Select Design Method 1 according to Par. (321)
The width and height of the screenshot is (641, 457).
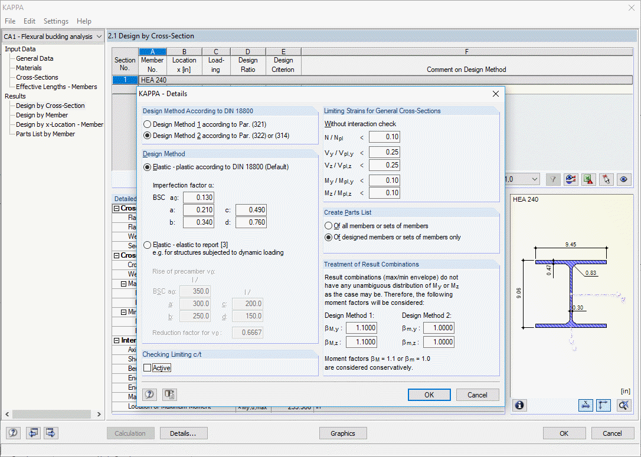[148, 123]
